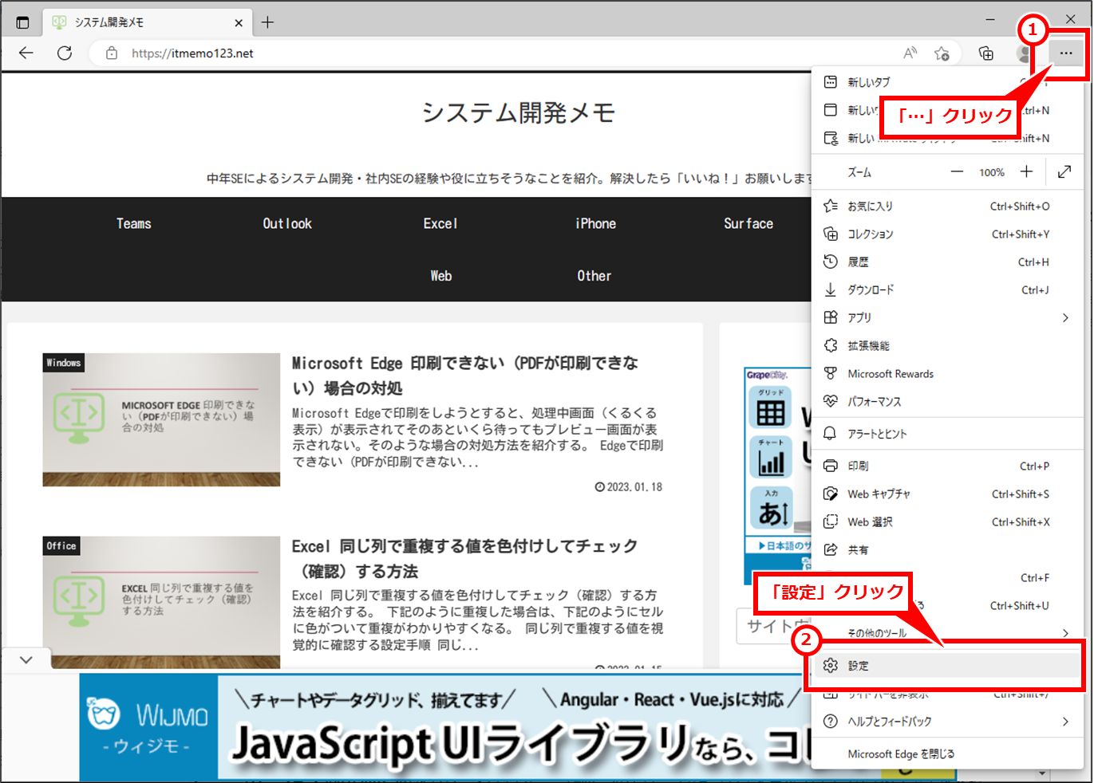Open the site title システム開発メモ
Image resolution: width=1094 pixels, height=783 pixels.
pyautogui.click(x=519, y=113)
